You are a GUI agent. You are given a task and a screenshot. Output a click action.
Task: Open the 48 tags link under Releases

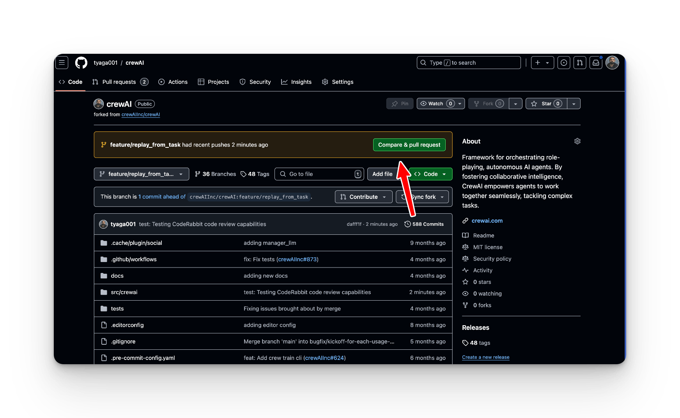click(476, 343)
